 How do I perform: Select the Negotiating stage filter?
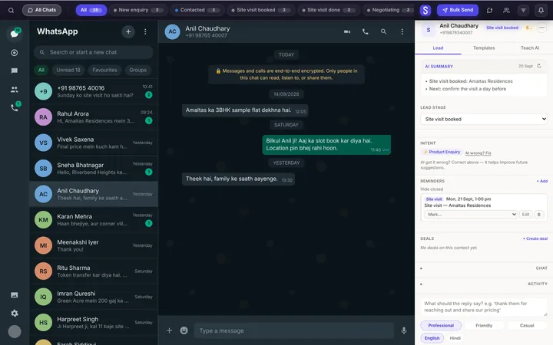(x=389, y=10)
